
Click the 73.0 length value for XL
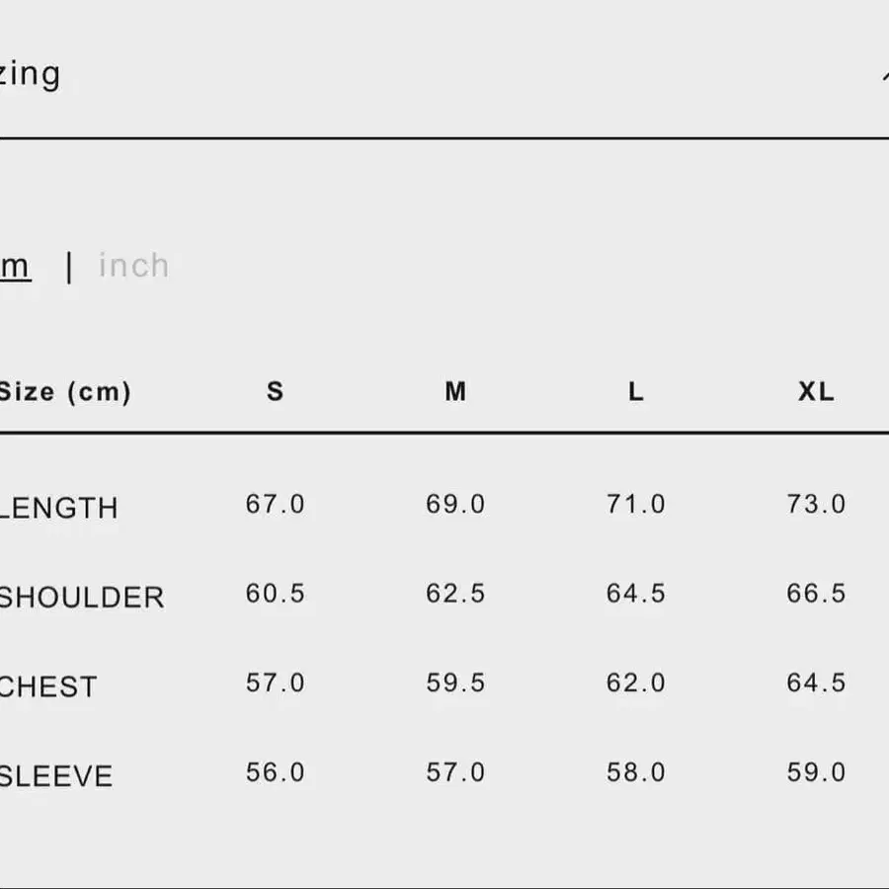816,505
